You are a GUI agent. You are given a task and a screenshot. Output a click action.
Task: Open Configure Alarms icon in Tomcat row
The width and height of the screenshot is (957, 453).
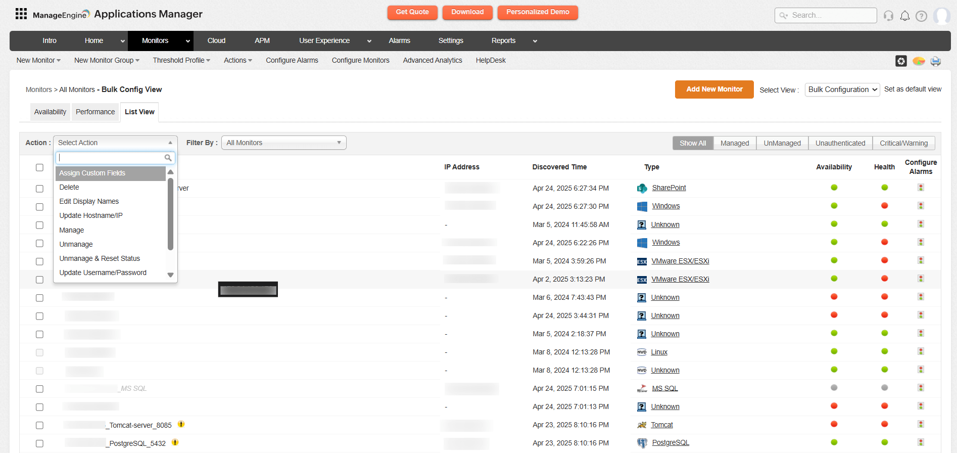(921, 424)
